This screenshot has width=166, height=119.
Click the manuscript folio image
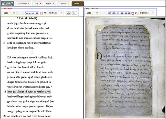[x=125, y=68]
